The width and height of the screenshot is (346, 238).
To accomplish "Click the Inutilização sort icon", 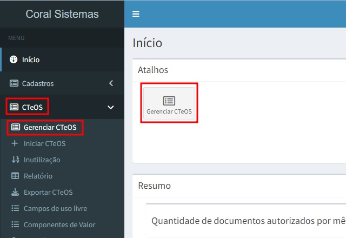I will (x=15, y=160).
